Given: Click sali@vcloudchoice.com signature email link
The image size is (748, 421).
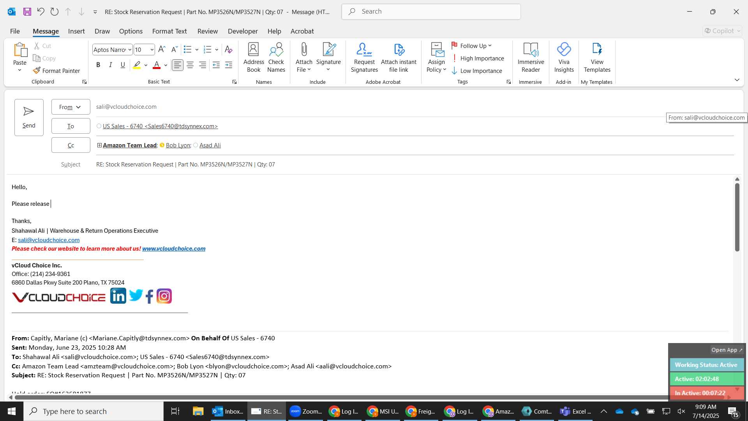Looking at the screenshot, I should pos(49,240).
